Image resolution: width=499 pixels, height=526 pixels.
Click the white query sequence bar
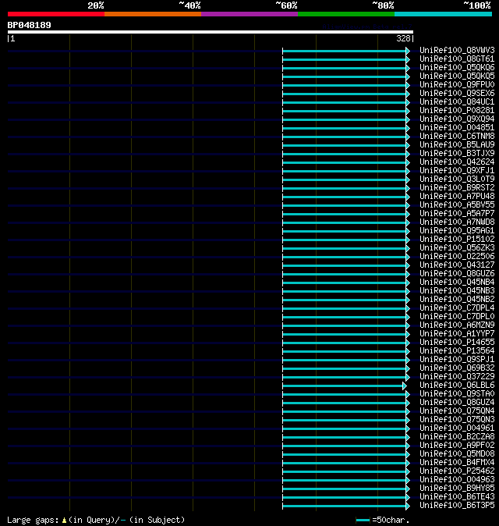coord(211,32)
